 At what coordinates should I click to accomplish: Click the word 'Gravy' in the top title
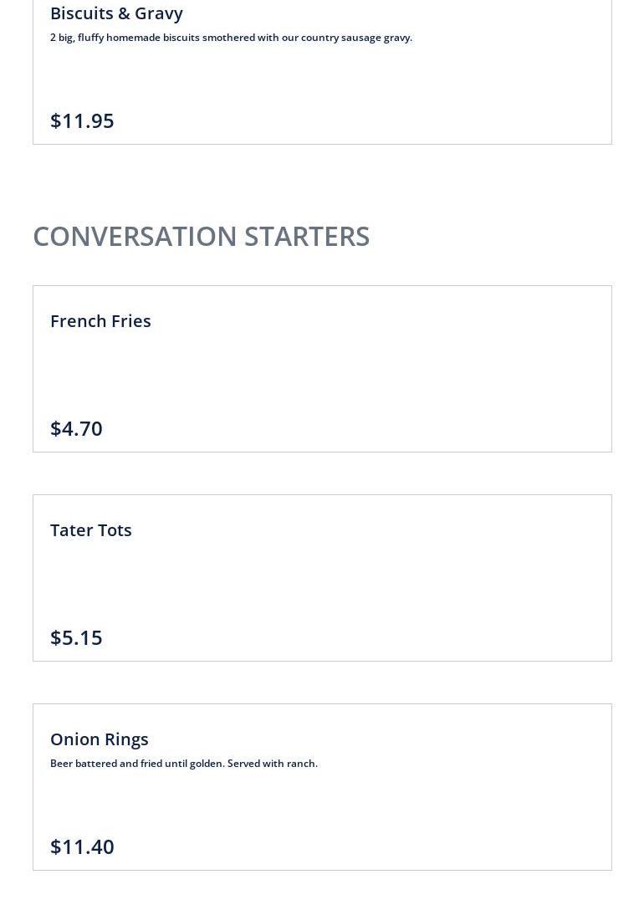(x=159, y=13)
